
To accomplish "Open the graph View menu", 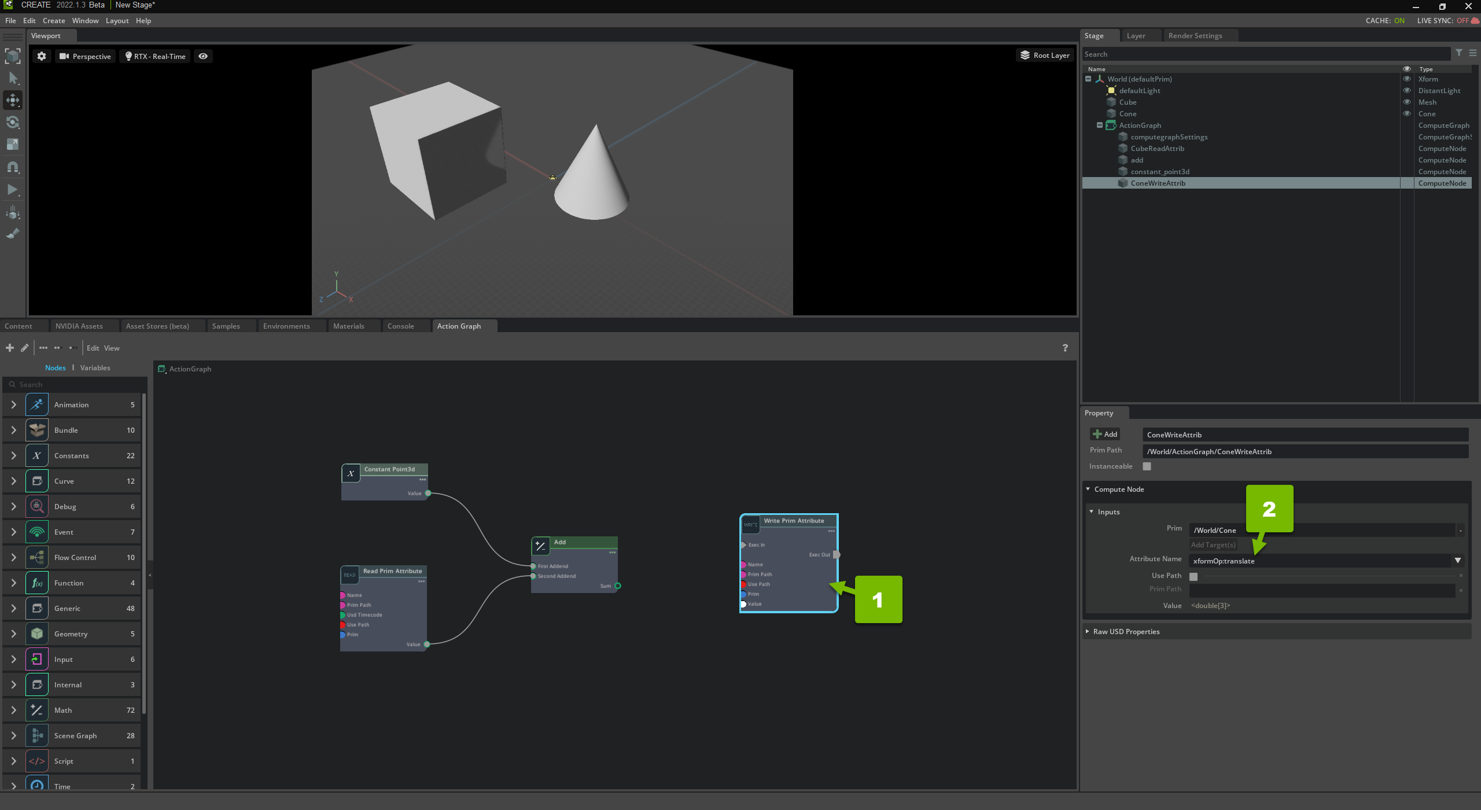I will [112, 348].
